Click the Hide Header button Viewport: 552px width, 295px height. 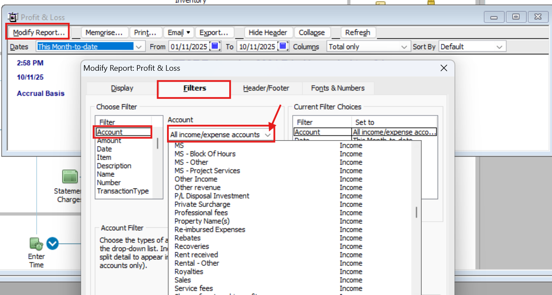pos(268,32)
